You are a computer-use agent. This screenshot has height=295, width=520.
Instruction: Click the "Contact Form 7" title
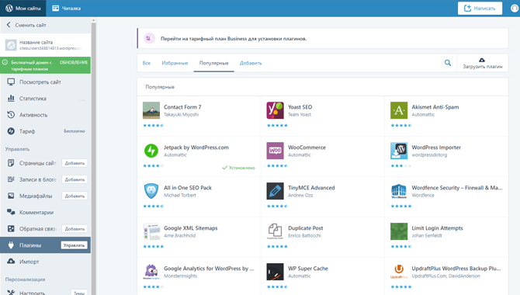click(x=182, y=107)
